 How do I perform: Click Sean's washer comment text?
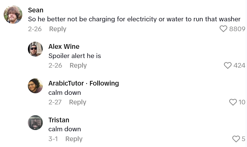click(134, 19)
